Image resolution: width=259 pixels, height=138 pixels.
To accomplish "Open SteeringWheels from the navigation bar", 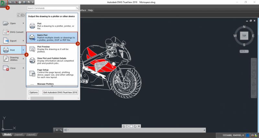I will 253,64.
